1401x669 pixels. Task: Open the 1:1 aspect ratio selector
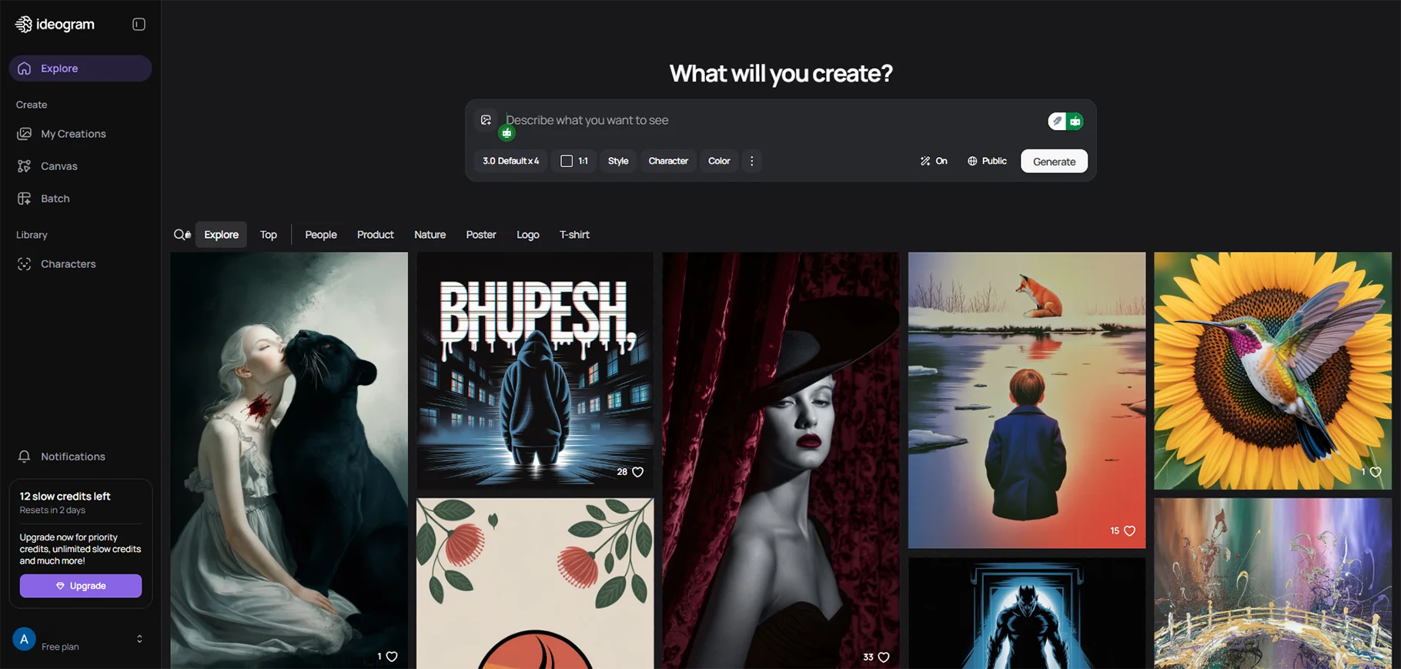(x=574, y=161)
